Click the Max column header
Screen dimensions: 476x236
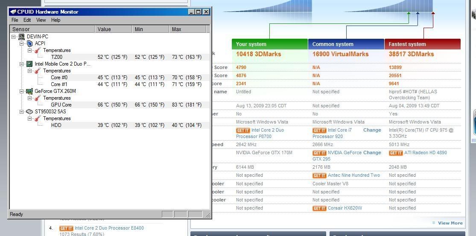click(187, 29)
